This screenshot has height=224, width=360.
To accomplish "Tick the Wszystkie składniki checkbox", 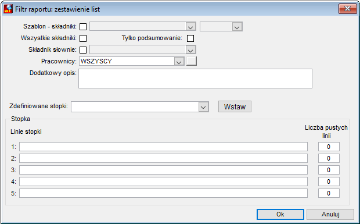I will pyautogui.click(x=83, y=38).
